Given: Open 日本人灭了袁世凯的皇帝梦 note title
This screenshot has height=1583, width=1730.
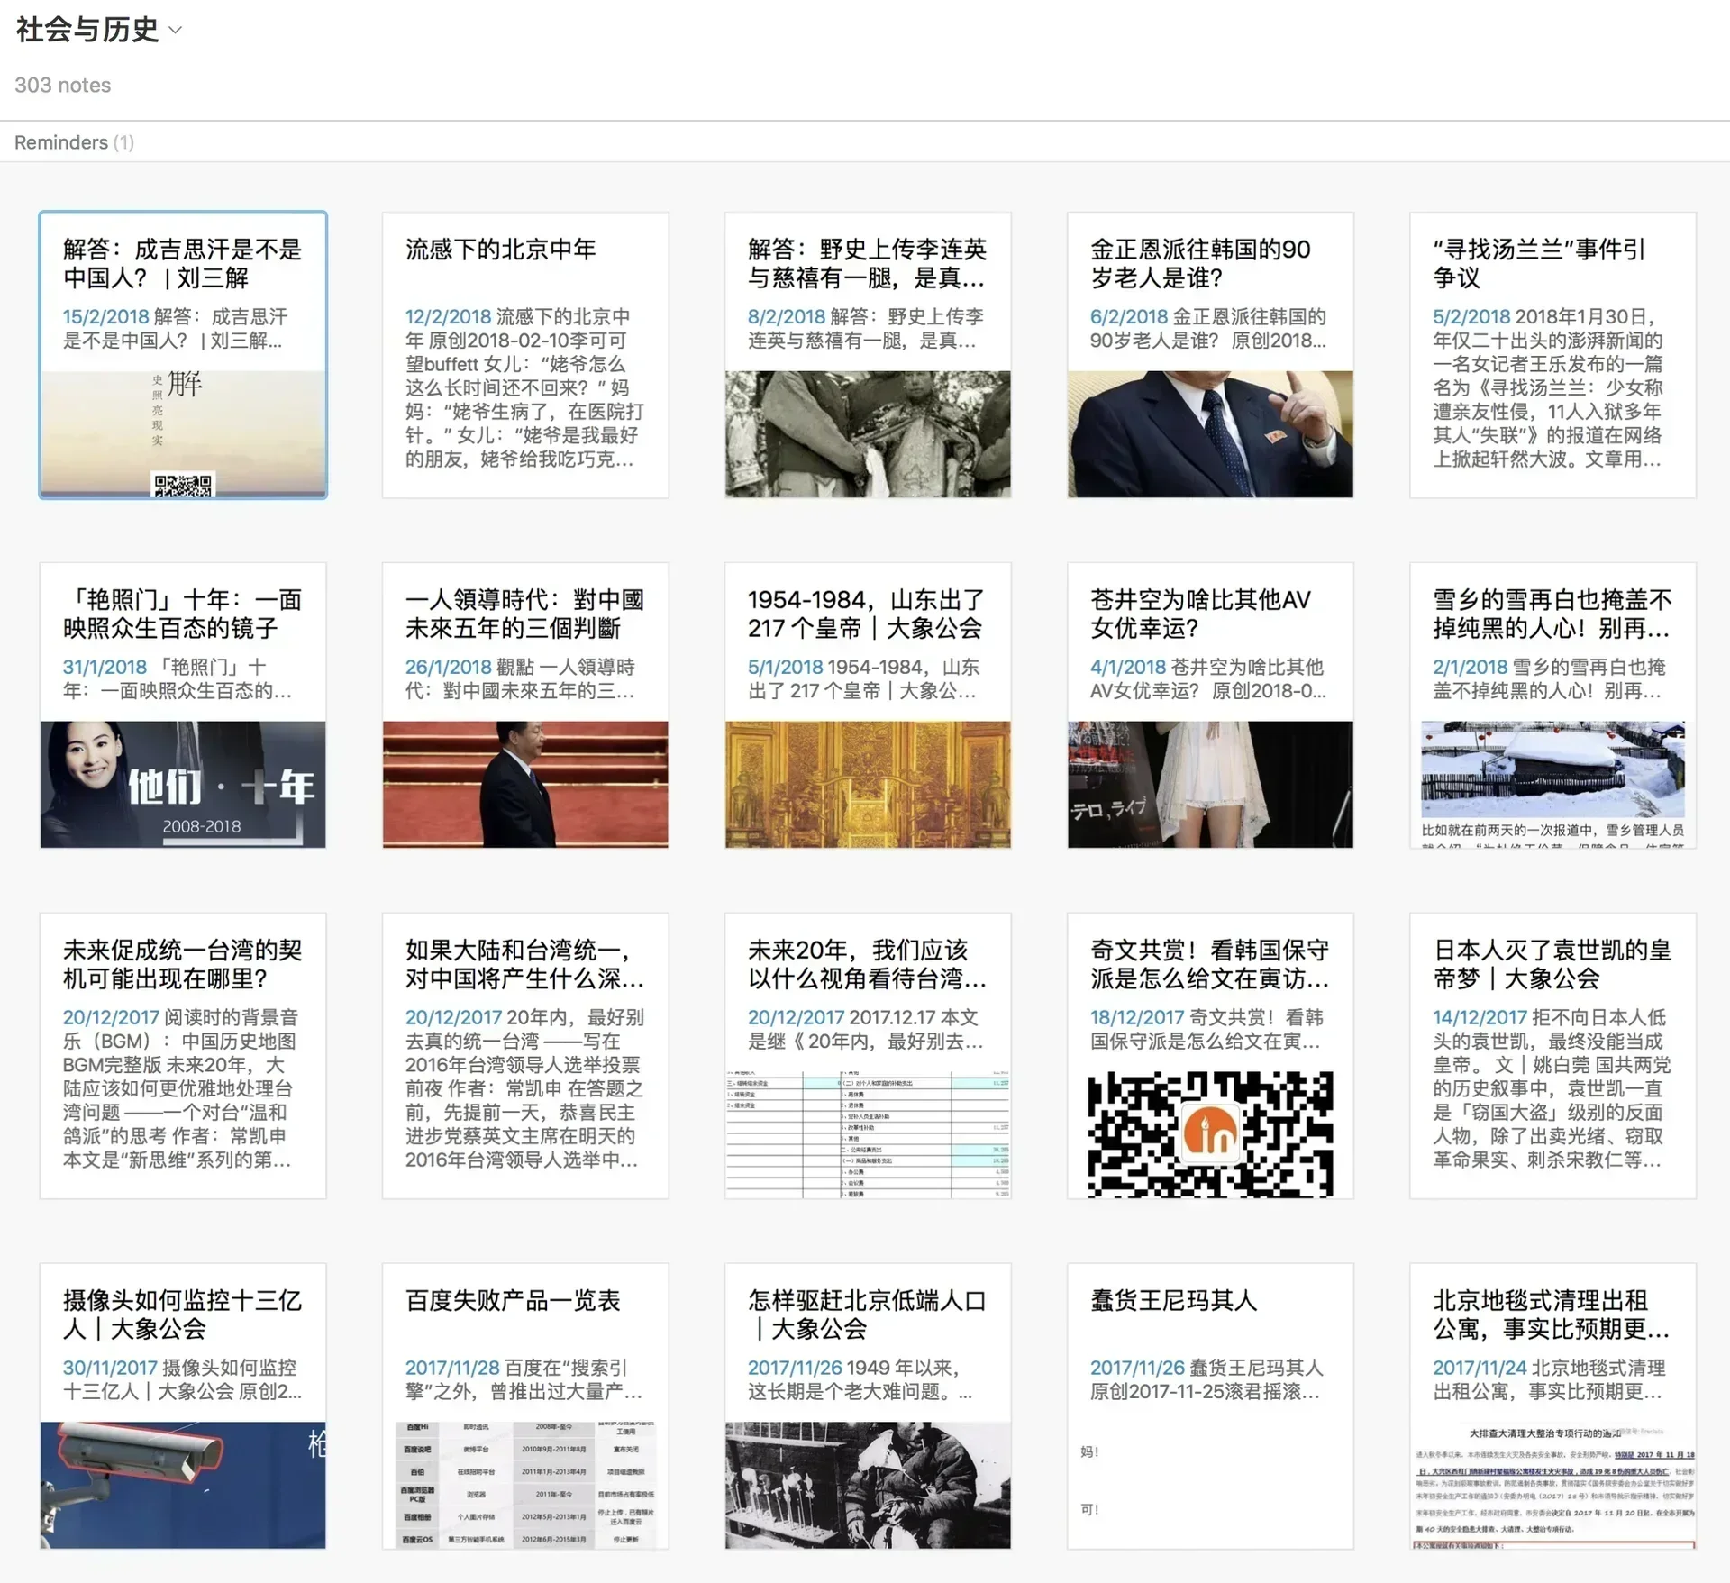Looking at the screenshot, I should coord(1552,964).
